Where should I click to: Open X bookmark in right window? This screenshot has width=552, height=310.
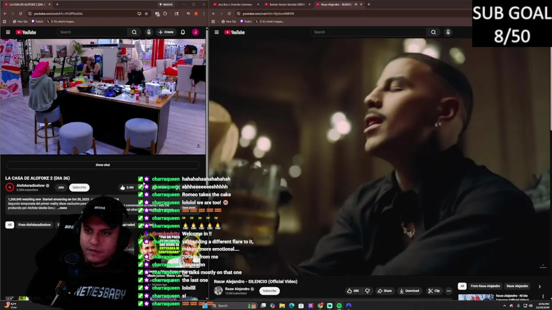tap(270, 22)
